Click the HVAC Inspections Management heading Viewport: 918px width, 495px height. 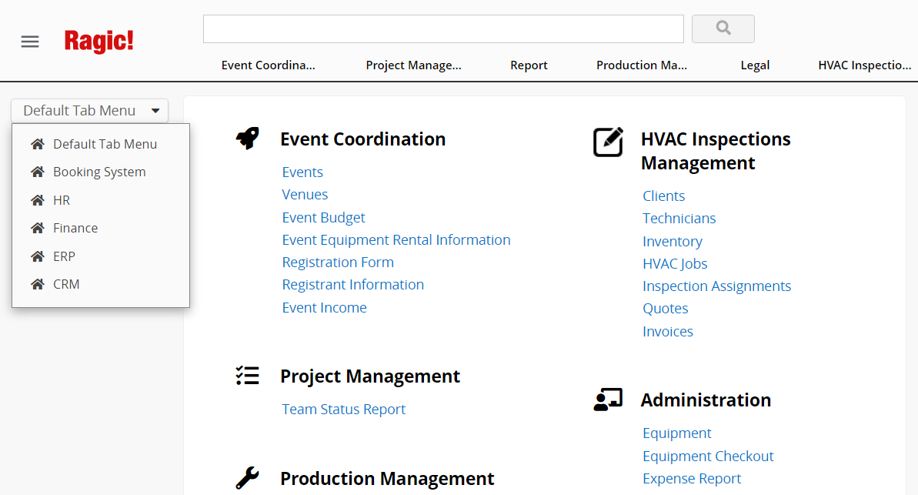pos(716,151)
